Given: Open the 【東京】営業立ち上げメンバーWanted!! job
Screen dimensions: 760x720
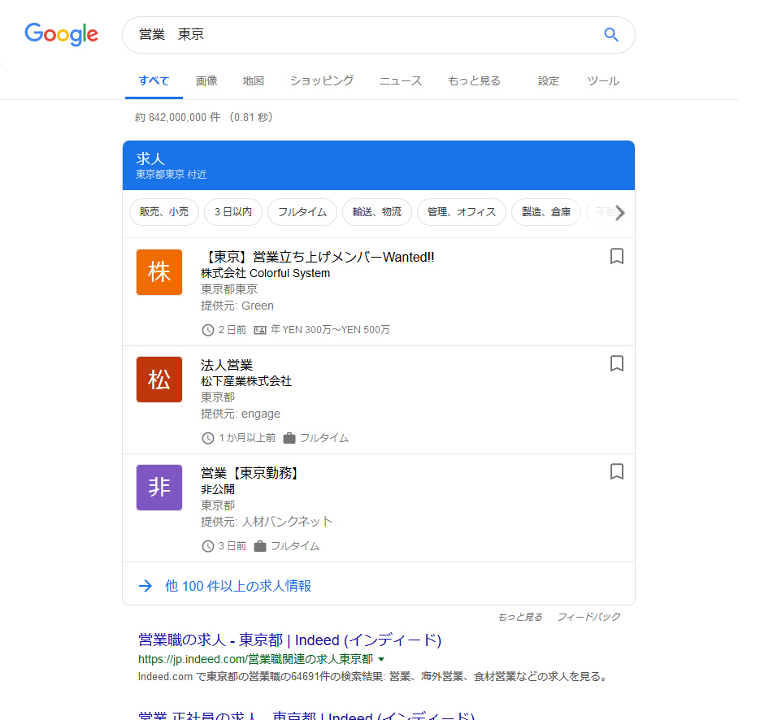Looking at the screenshot, I should point(318,257).
